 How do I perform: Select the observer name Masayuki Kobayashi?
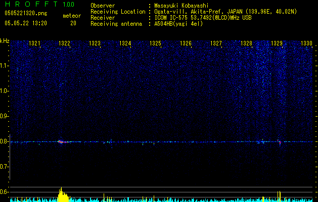pos(181,6)
